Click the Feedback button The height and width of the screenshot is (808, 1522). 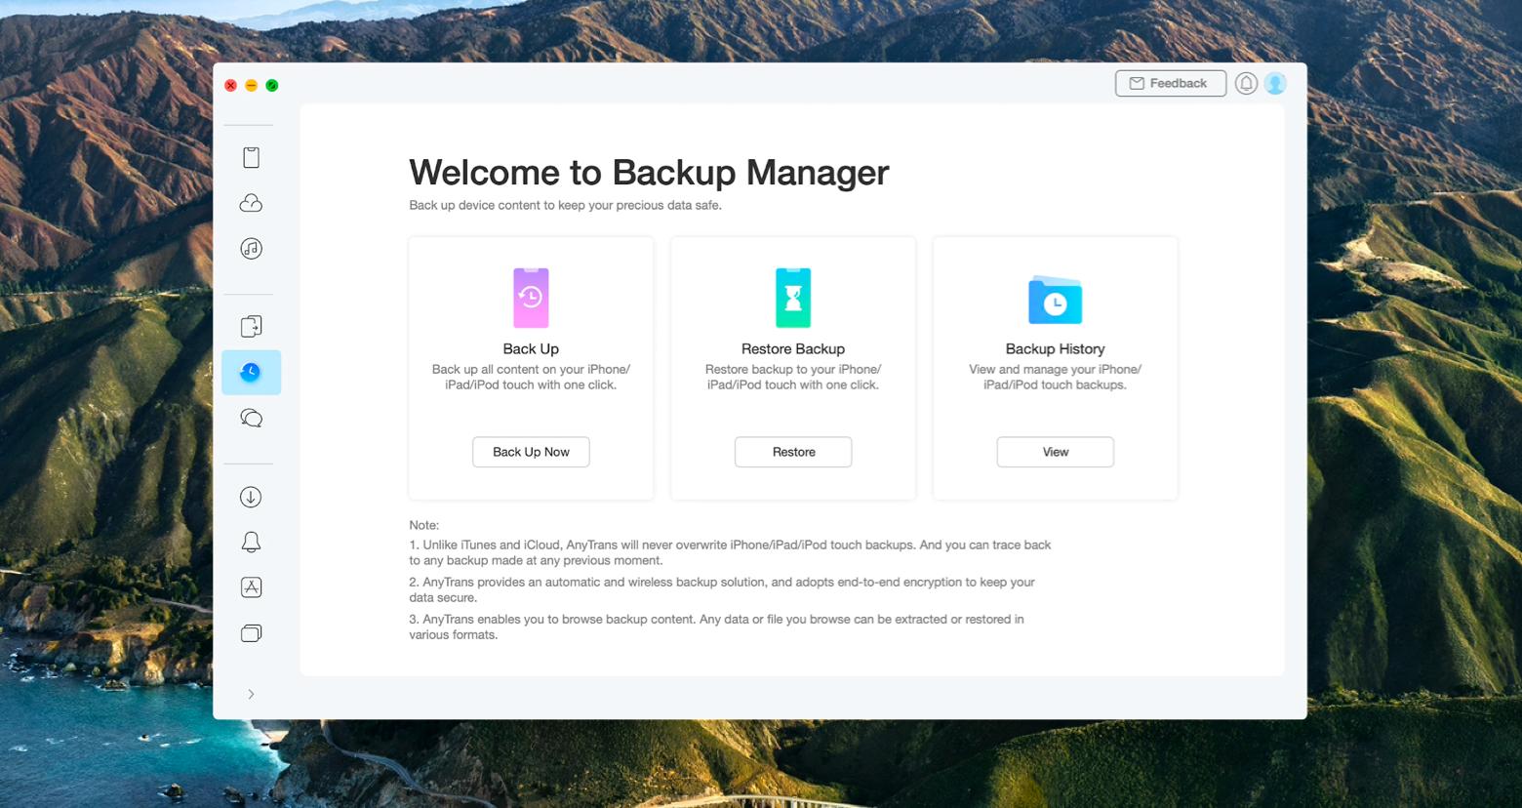coord(1170,83)
